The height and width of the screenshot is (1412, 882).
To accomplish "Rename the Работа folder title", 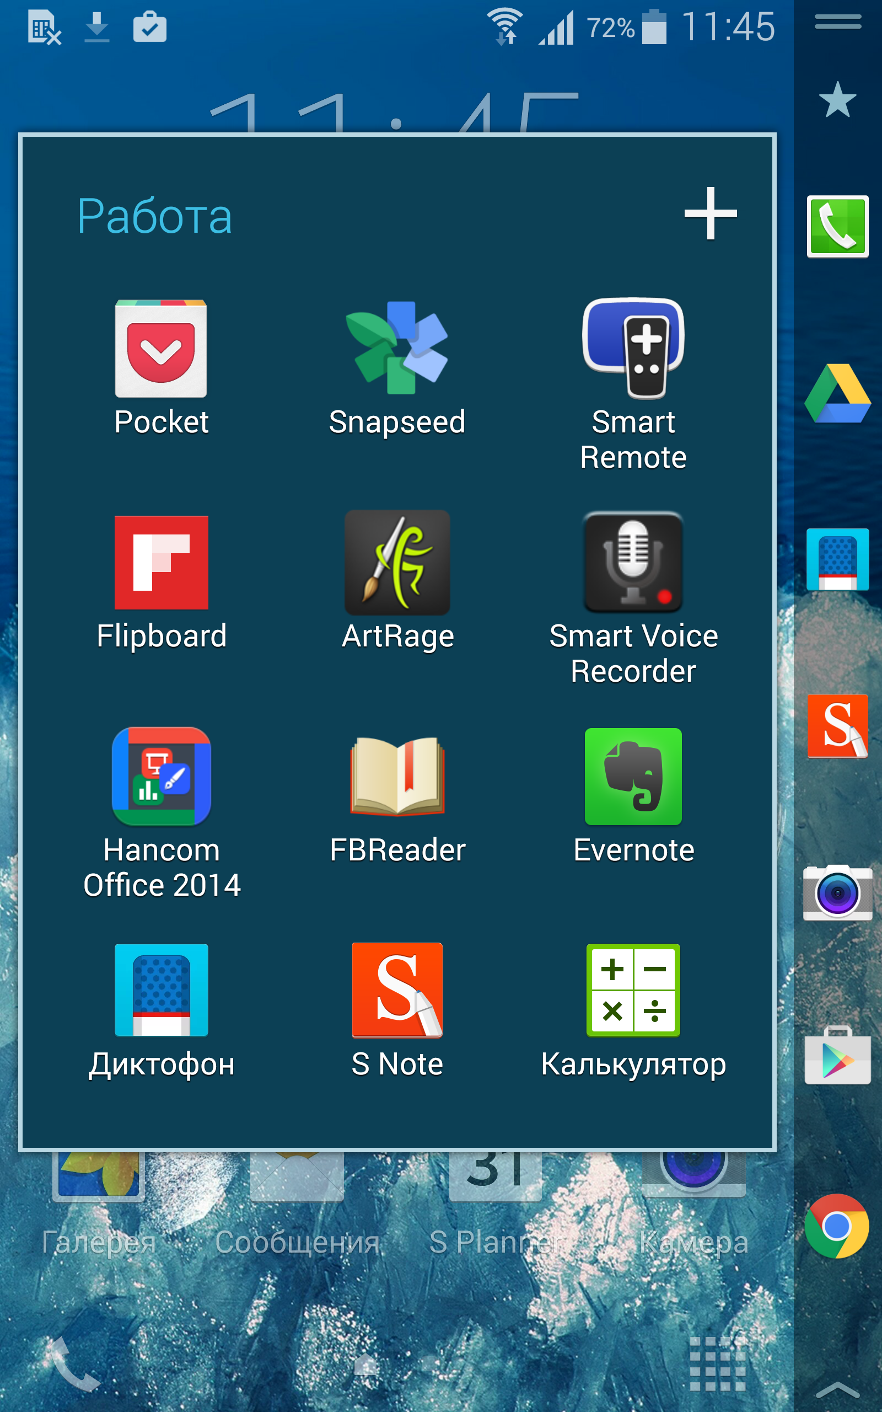I will pyautogui.click(x=154, y=216).
